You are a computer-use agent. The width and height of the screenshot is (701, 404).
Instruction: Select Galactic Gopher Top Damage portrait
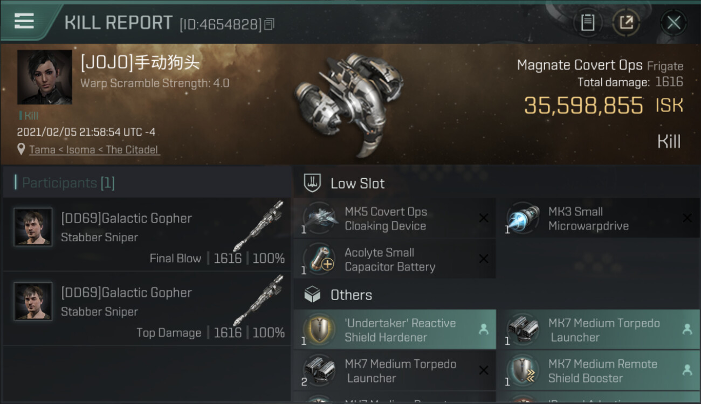[33, 302]
